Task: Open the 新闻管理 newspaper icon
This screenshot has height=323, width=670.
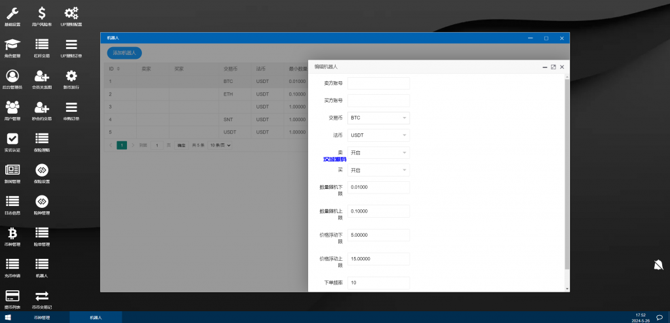Action: (x=12, y=170)
